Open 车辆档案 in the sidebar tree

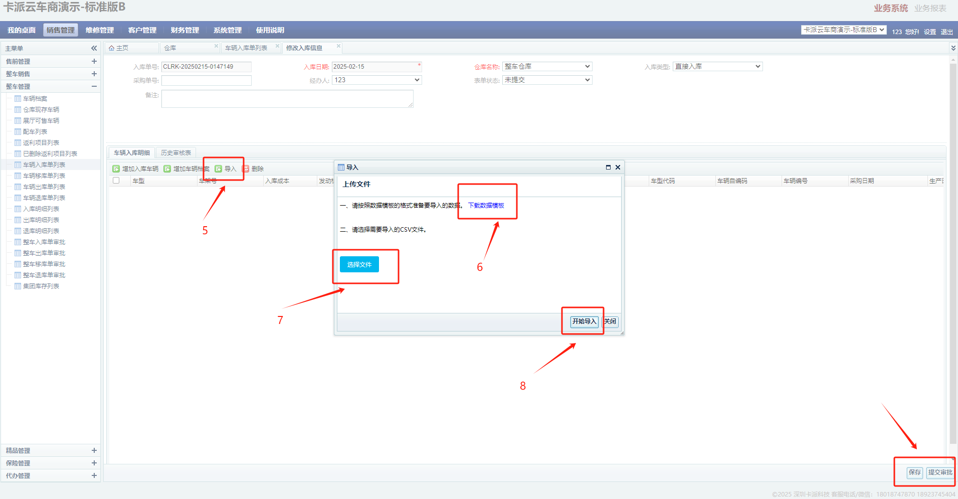click(x=35, y=99)
